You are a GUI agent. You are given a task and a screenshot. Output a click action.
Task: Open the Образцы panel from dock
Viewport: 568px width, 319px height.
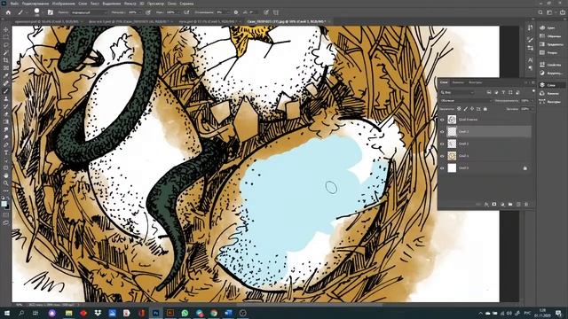550,36
